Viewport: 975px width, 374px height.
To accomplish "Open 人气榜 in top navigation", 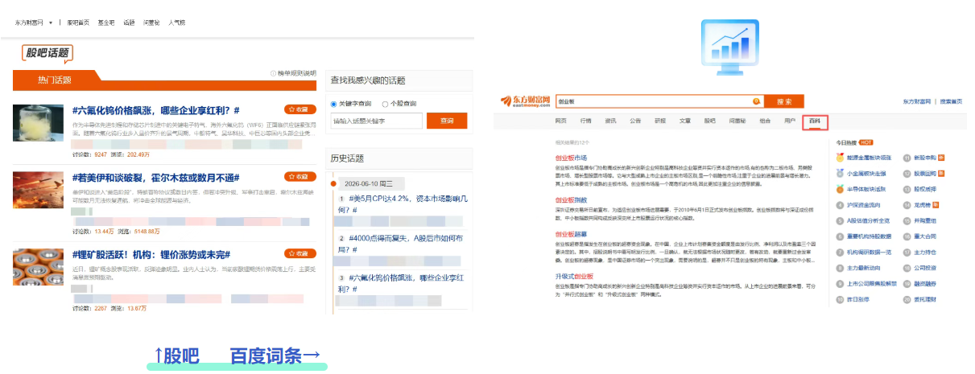I will pos(176,23).
